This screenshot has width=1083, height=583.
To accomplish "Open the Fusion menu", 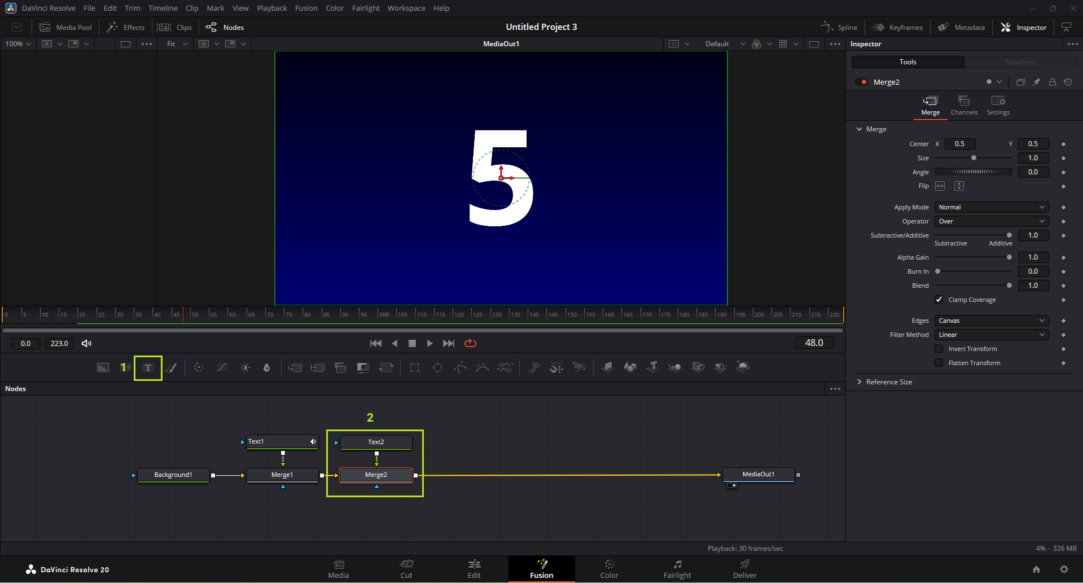I will (x=306, y=8).
